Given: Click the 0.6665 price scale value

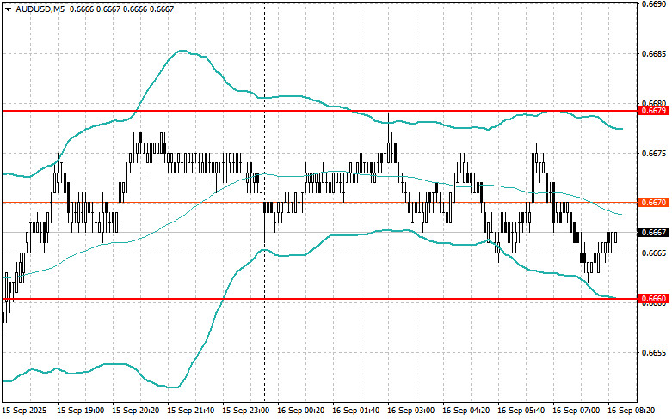Looking at the screenshot, I should [654, 253].
